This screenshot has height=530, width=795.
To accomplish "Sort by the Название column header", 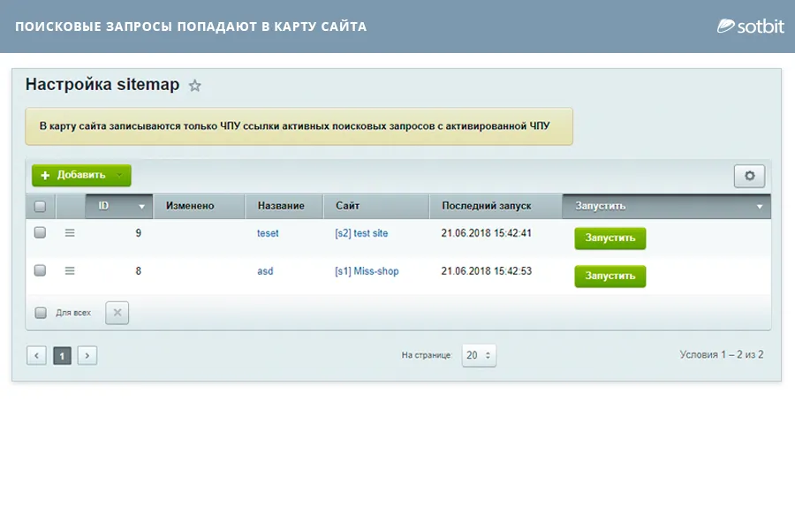I will (x=284, y=206).
